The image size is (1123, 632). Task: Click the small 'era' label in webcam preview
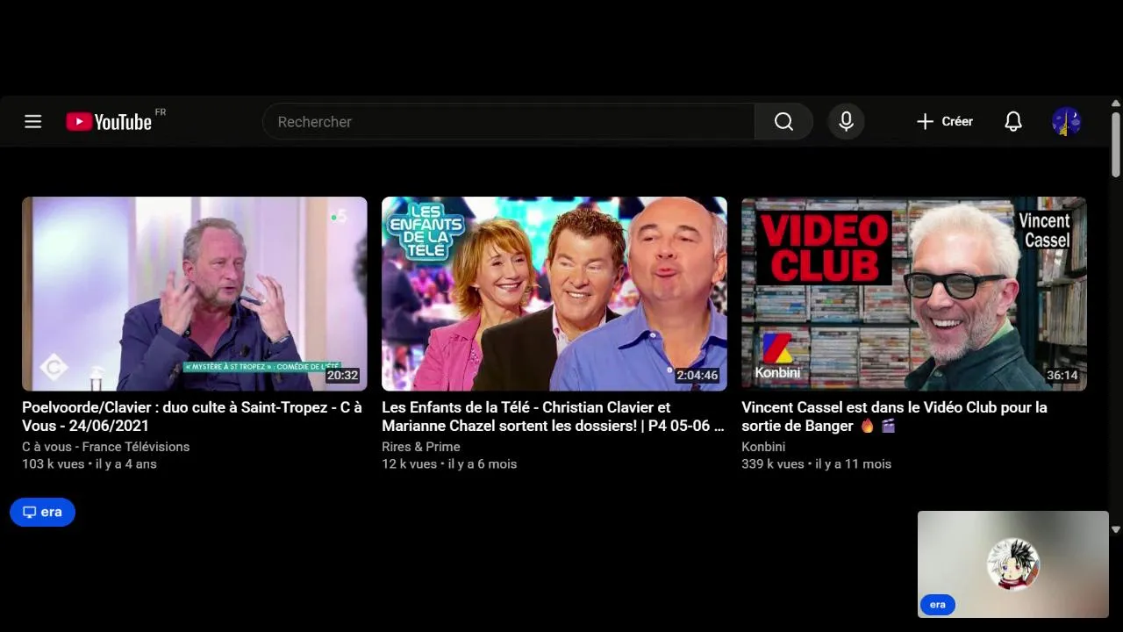pyautogui.click(x=938, y=605)
